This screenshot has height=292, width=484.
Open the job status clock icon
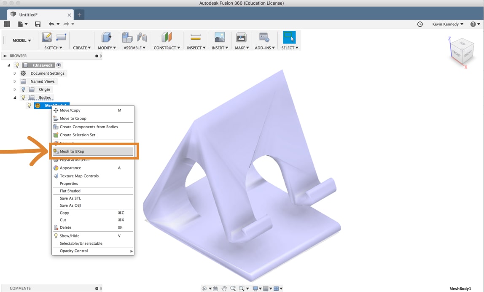tap(420, 24)
